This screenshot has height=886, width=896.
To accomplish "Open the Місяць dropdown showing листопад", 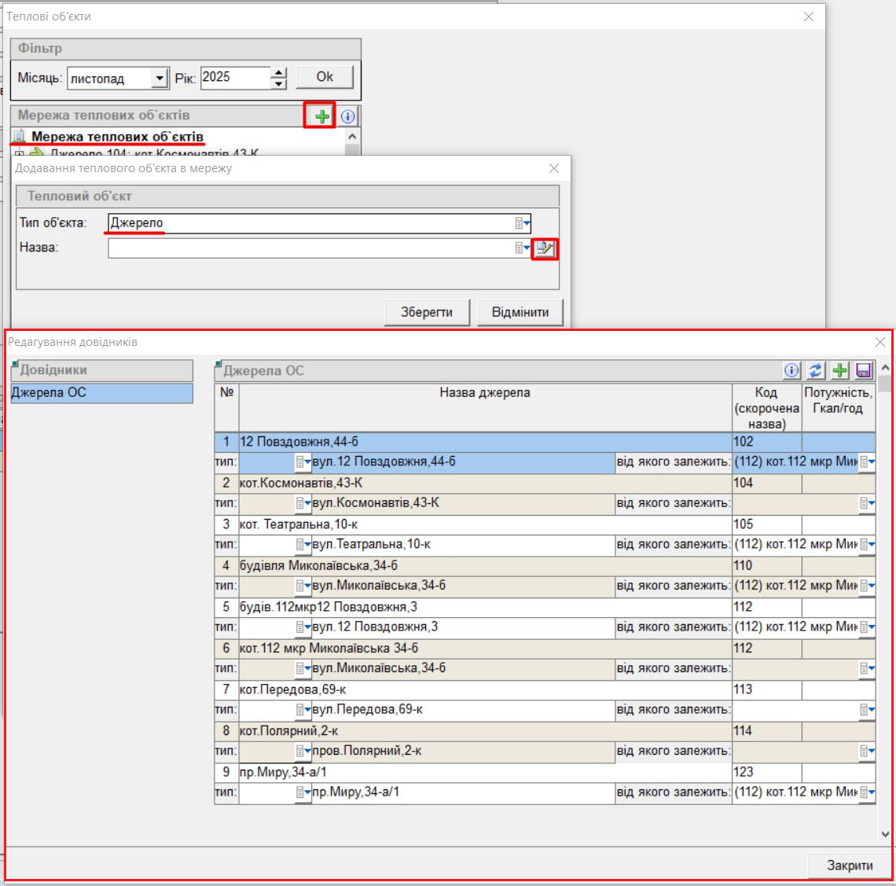I will pyautogui.click(x=160, y=78).
